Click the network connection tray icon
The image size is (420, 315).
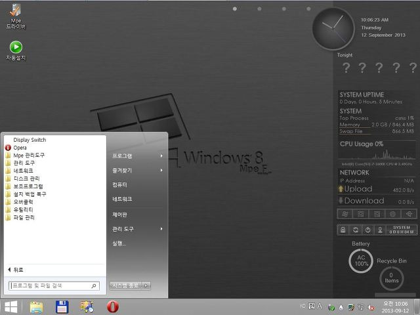[x=361, y=307]
